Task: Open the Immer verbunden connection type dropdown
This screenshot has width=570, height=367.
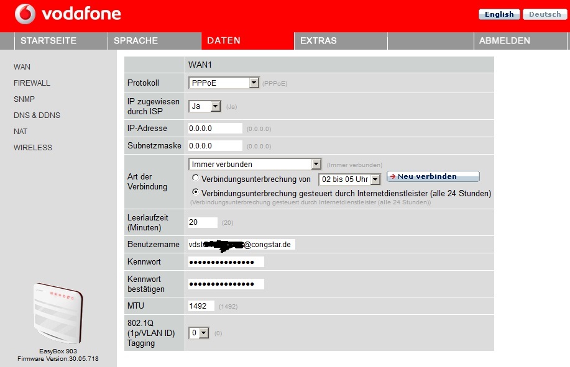Action: click(255, 164)
